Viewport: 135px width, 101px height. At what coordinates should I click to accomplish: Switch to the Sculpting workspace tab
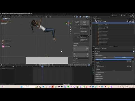(x=30, y=15)
